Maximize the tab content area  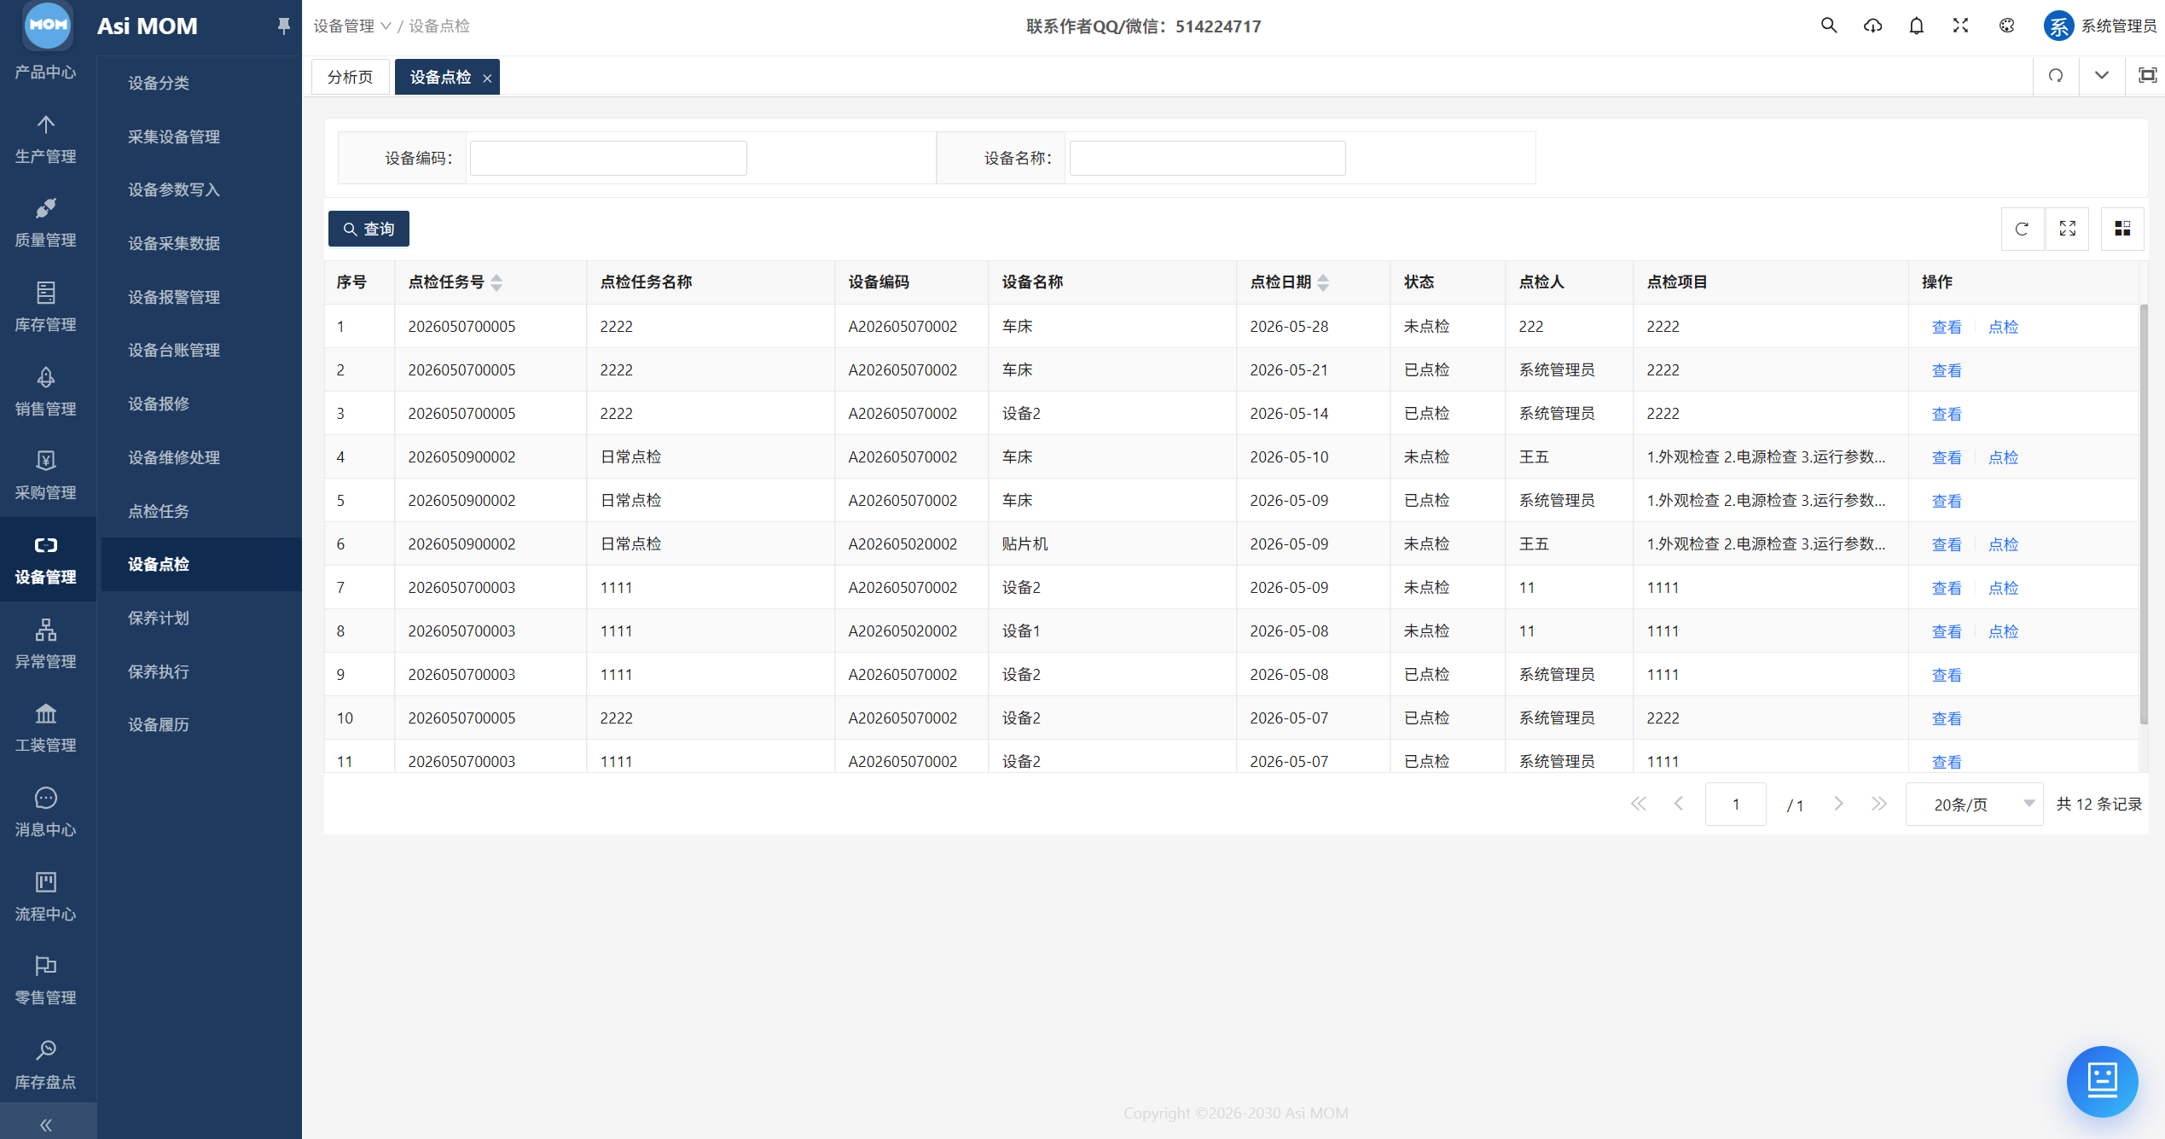tap(2147, 76)
